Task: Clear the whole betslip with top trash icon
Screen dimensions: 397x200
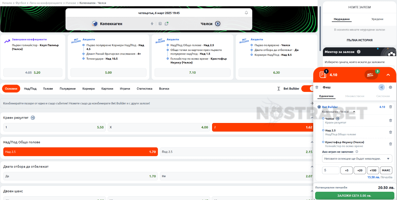Action: 317,87
